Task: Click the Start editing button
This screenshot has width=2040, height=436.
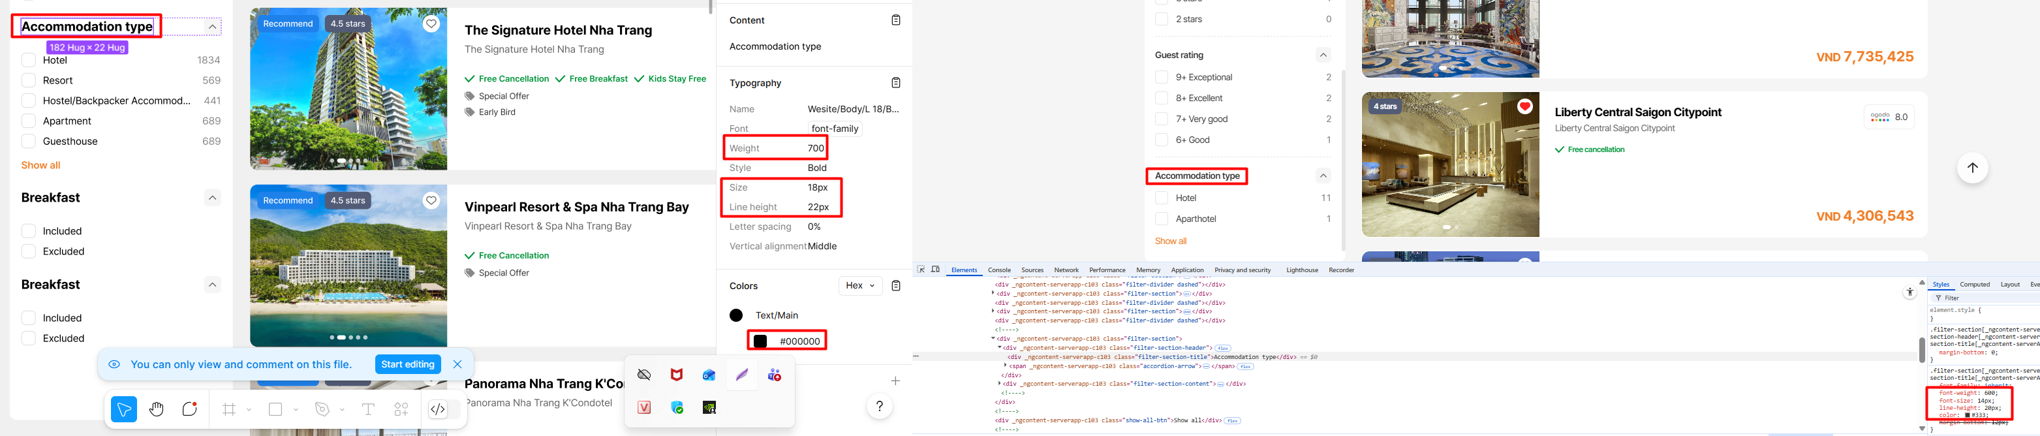Action: [407, 364]
